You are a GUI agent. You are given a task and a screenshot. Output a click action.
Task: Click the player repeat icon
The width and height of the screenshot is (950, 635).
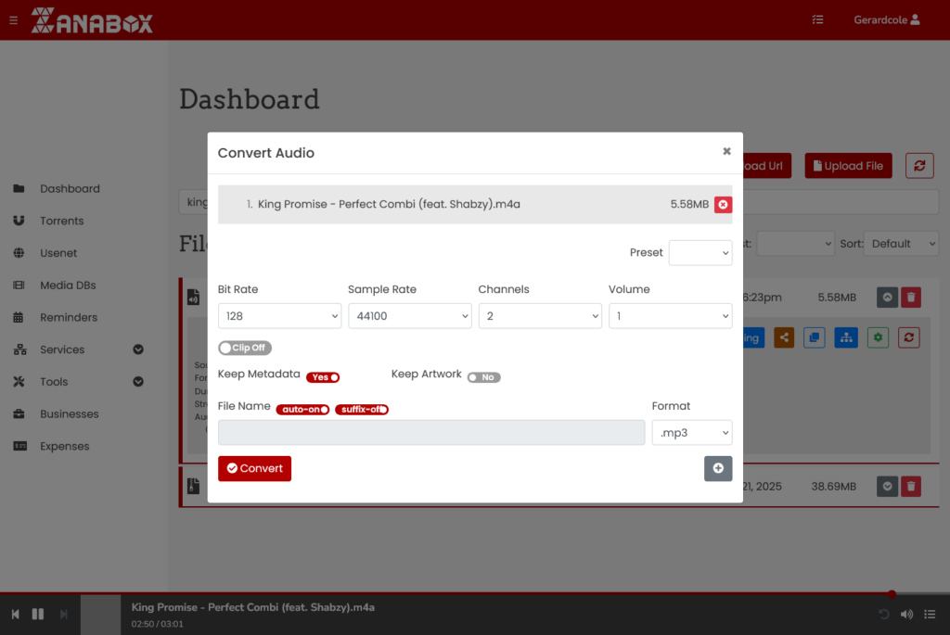point(884,614)
